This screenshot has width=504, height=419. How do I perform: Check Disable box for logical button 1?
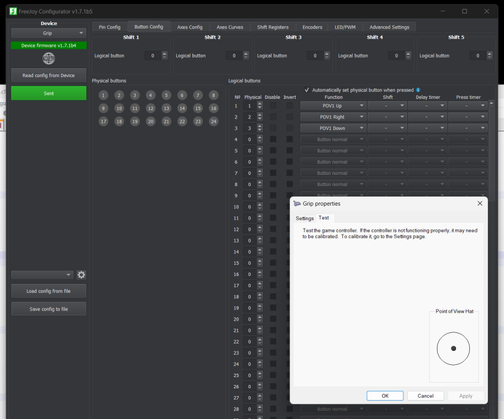(x=273, y=106)
